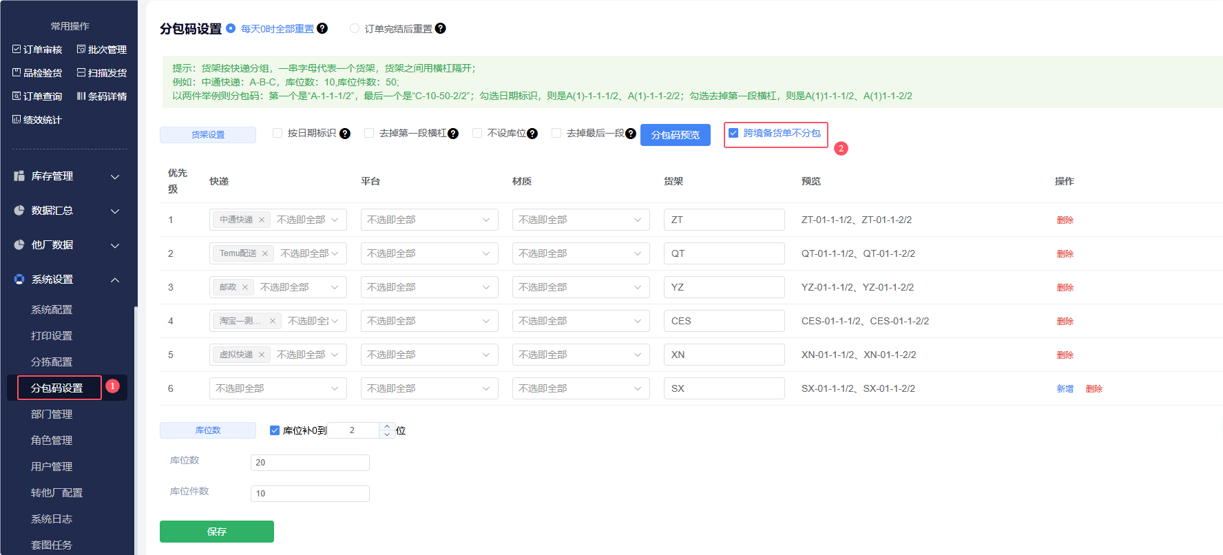The image size is (1223, 555).
Task: Remove the 邮政 tag with its X
Action: point(244,287)
